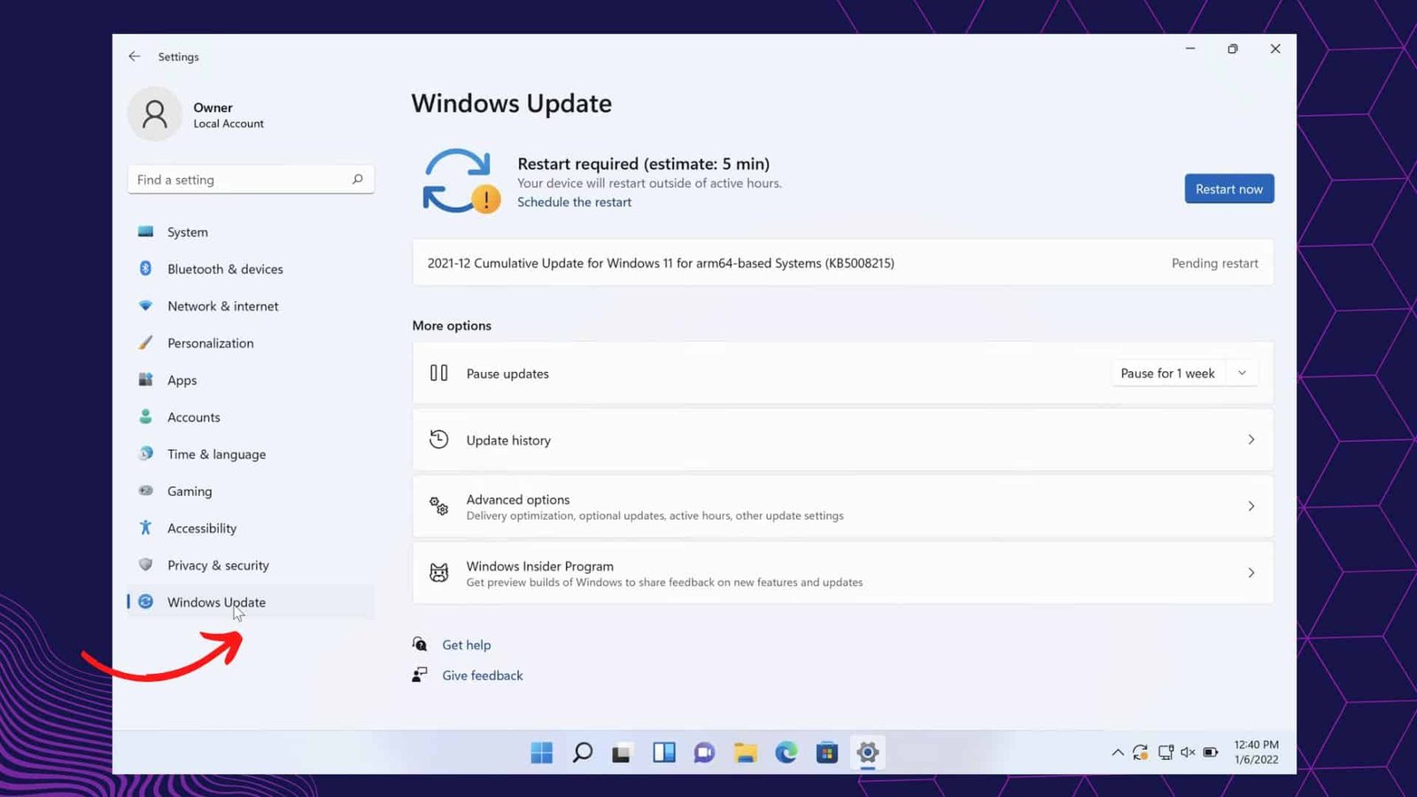Viewport: 1417px width, 797px height.
Task: Click the network display tray icon
Action: click(x=1165, y=753)
